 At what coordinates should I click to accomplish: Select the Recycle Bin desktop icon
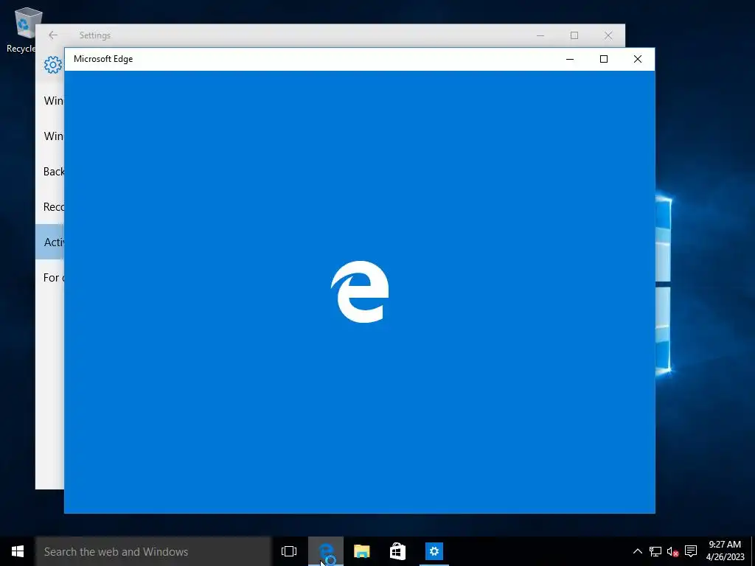coord(25,29)
